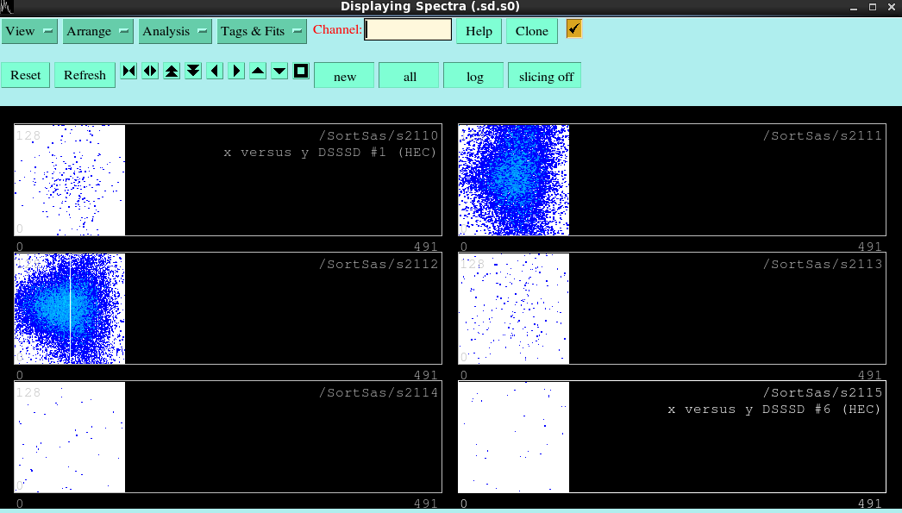
Task: Click the window icon in title bar
Action: pos(6,6)
